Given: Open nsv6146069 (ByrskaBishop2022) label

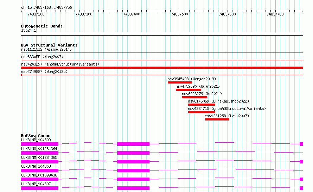Looking at the screenshot, I should 218,101.
